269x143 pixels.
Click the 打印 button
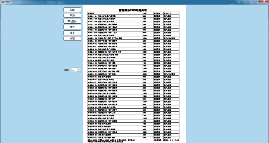pyautogui.click(x=72, y=10)
